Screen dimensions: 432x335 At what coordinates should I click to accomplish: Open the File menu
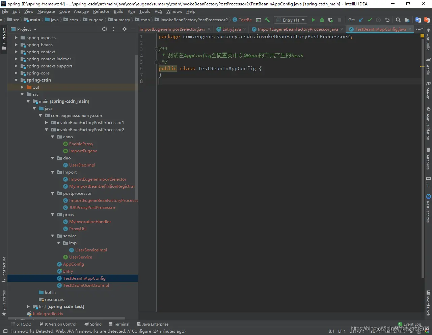click(5, 11)
